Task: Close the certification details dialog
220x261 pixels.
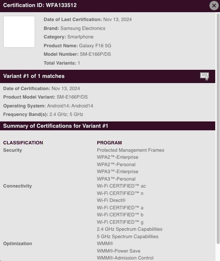Action: 214,6
